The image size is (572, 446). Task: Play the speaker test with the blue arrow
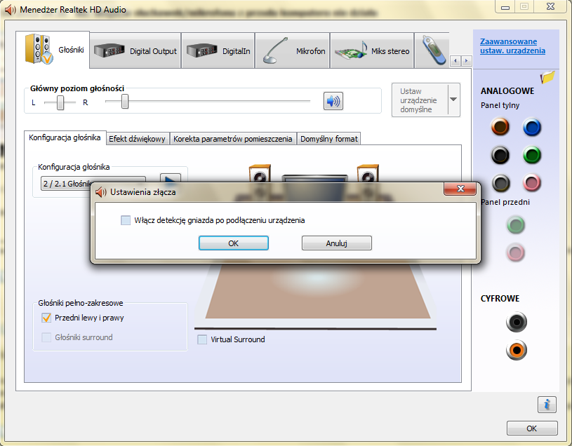(171, 178)
